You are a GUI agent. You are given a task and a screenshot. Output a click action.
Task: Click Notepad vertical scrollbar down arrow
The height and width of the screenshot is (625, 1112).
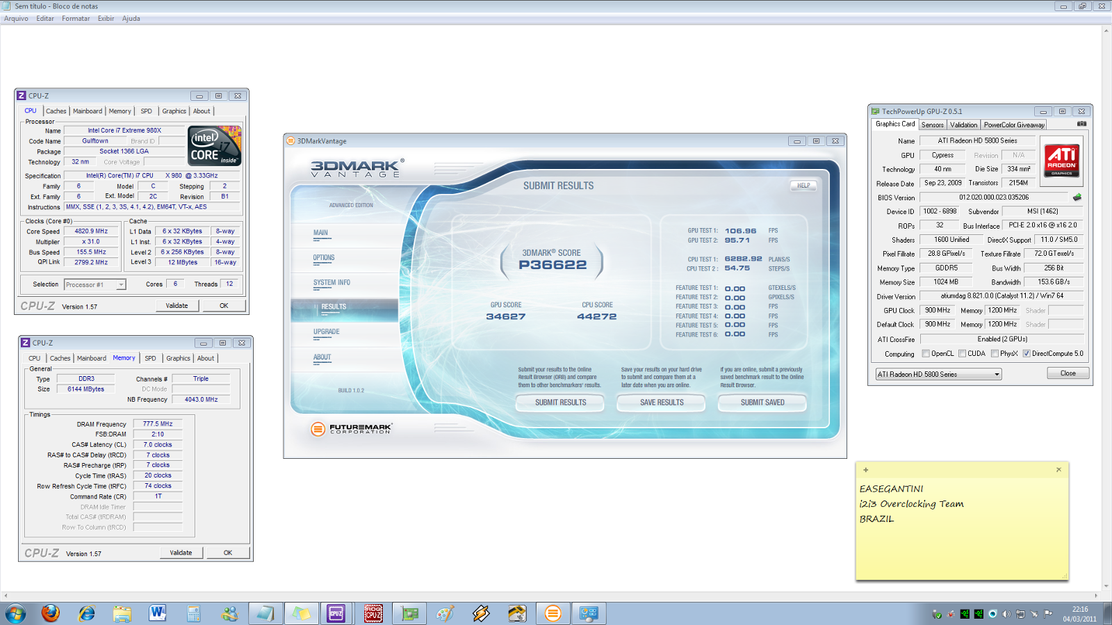pos(1106,586)
